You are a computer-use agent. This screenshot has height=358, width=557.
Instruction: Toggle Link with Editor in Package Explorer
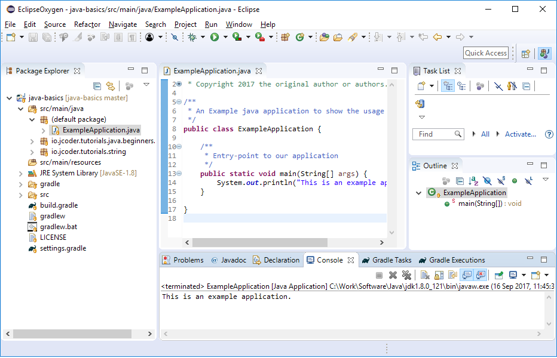(111, 86)
